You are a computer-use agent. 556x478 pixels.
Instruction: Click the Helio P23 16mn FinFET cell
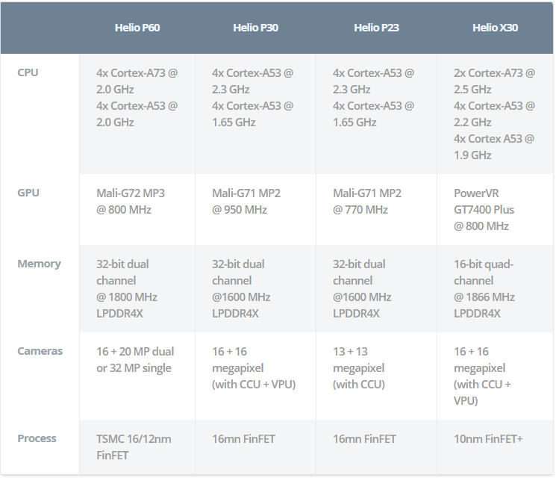coord(377,447)
